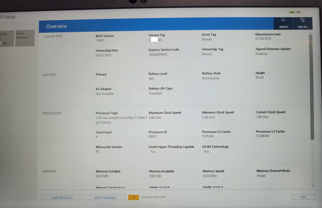Click Signed Firmware Update Enabled value

[x=261, y=54]
